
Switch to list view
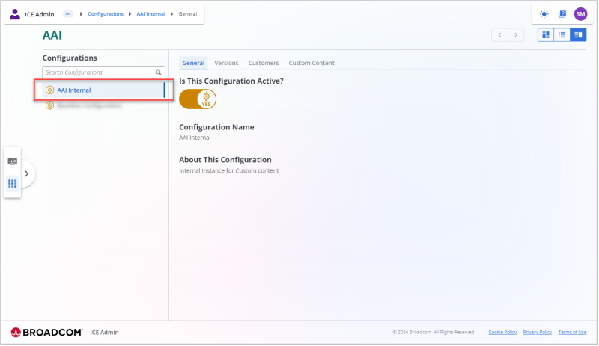pyautogui.click(x=562, y=34)
